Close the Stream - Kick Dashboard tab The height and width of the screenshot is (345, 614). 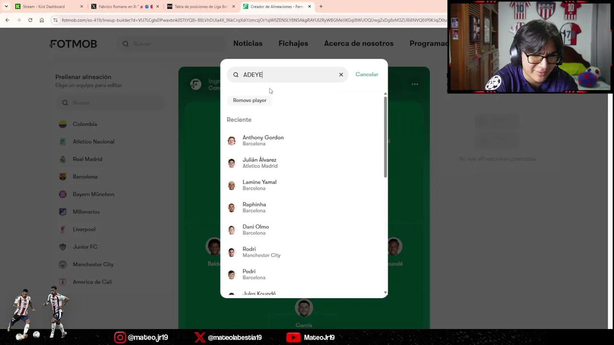coord(82,7)
